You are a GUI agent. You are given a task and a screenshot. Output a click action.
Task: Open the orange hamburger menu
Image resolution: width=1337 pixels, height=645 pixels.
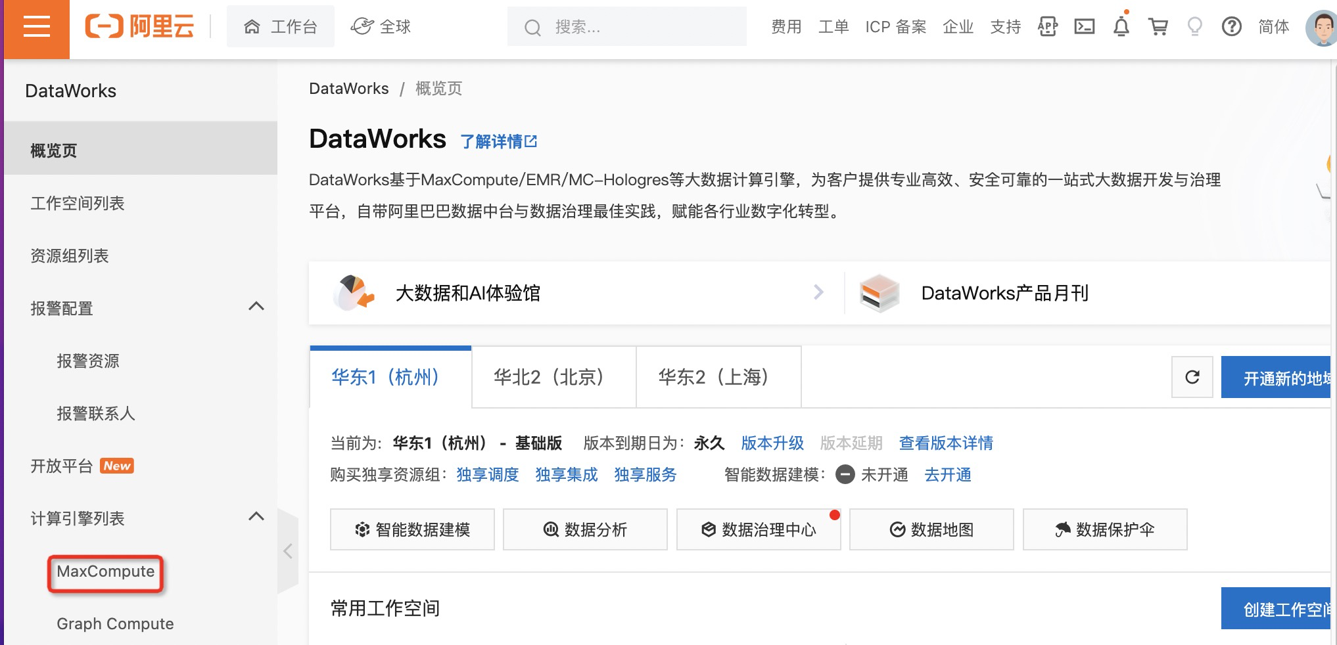click(36, 28)
